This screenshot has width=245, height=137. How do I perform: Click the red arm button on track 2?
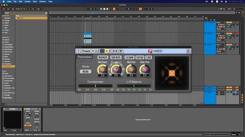click(x=237, y=33)
